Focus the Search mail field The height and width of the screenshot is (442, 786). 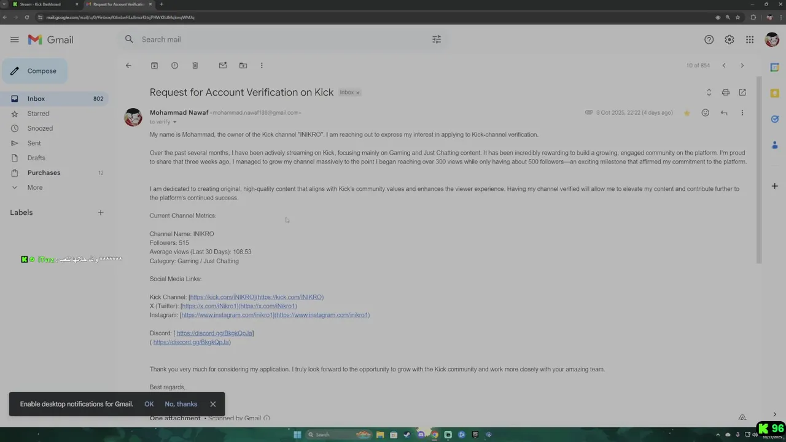pyautogui.click(x=282, y=39)
